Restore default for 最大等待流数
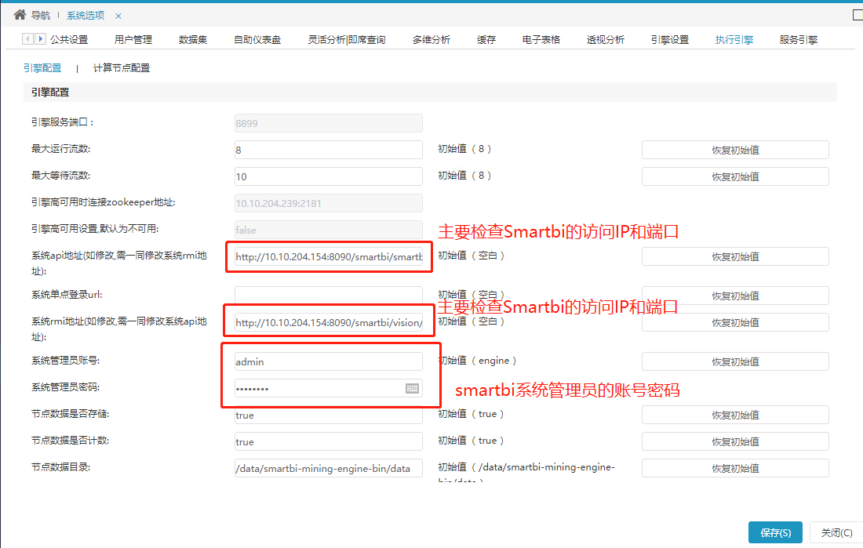The image size is (863, 548). point(735,176)
